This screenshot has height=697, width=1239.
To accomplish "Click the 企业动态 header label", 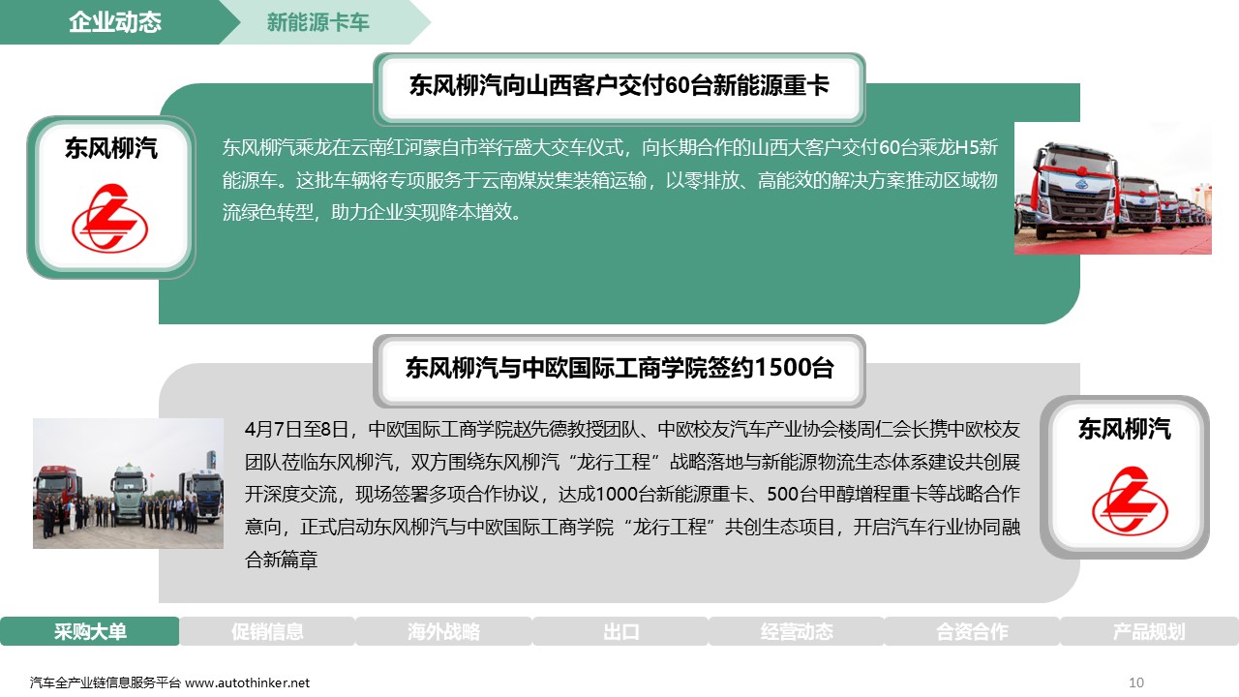I will coord(114,22).
